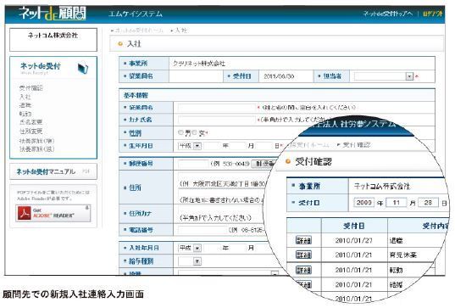
Task: Click the 生年月日 year input field
Action: tap(212, 146)
